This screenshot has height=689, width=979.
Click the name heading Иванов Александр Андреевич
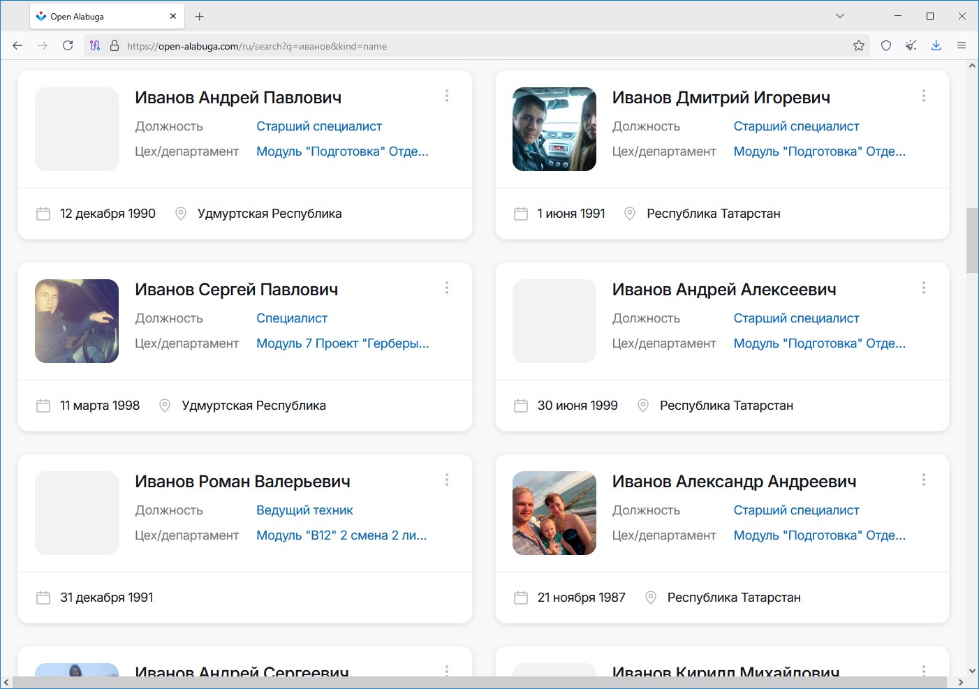coord(735,482)
